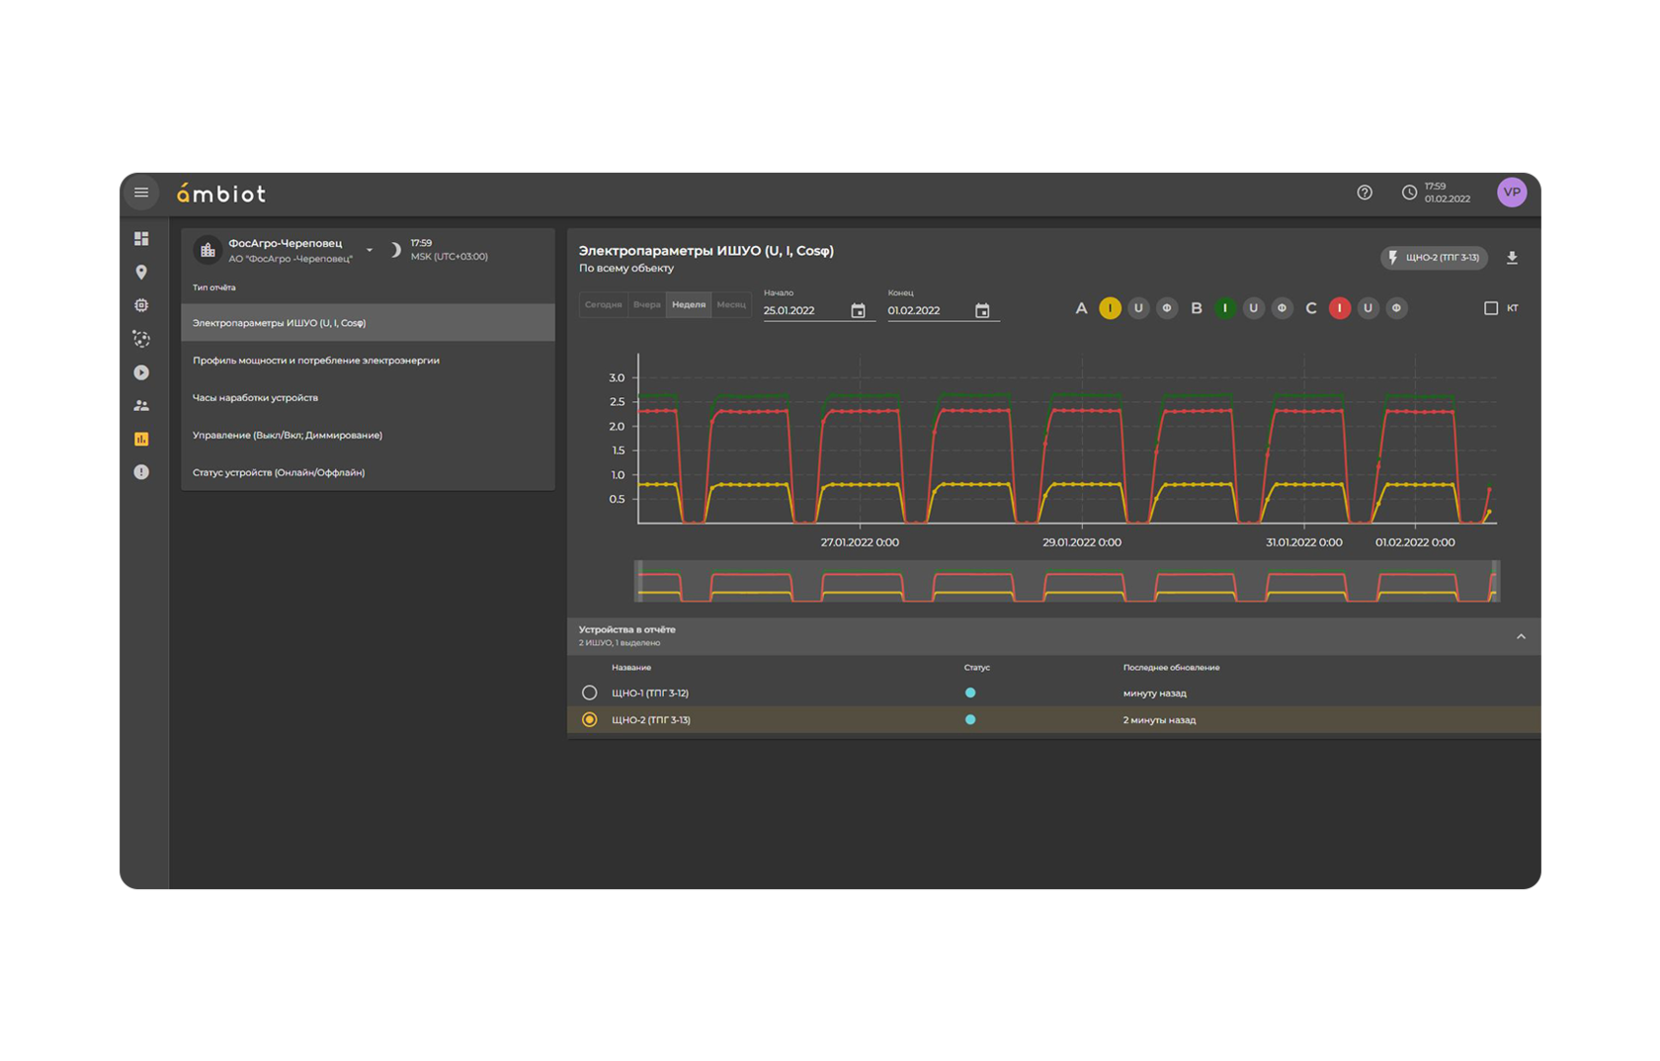This screenshot has width=1660, height=1061.
Task: Click the 27.01.2022 0:00 axis label
Action: click(x=860, y=542)
